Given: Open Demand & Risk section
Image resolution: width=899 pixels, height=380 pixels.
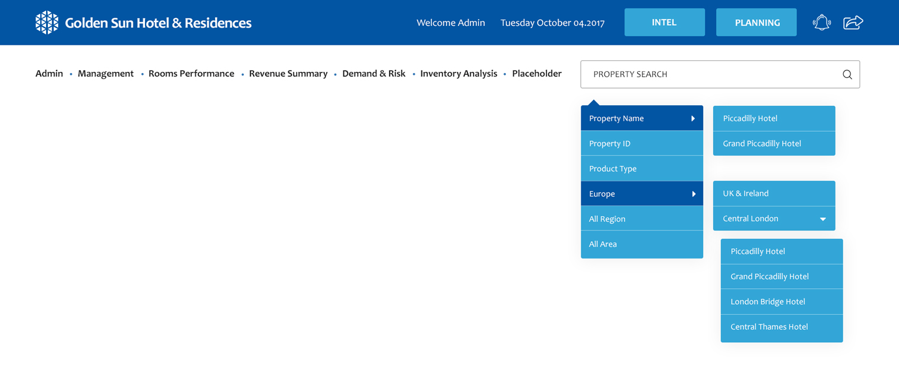Looking at the screenshot, I should pyautogui.click(x=374, y=74).
